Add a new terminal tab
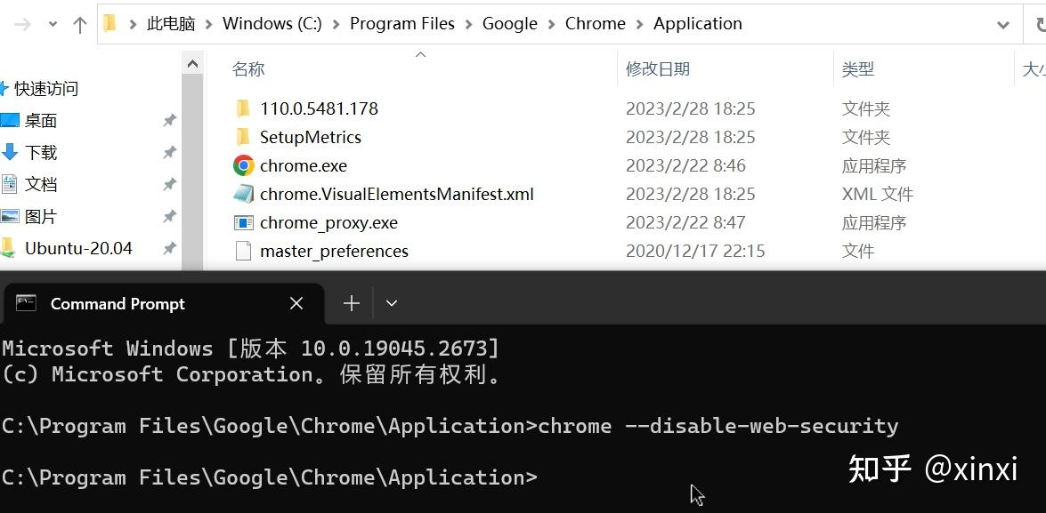 click(x=351, y=304)
